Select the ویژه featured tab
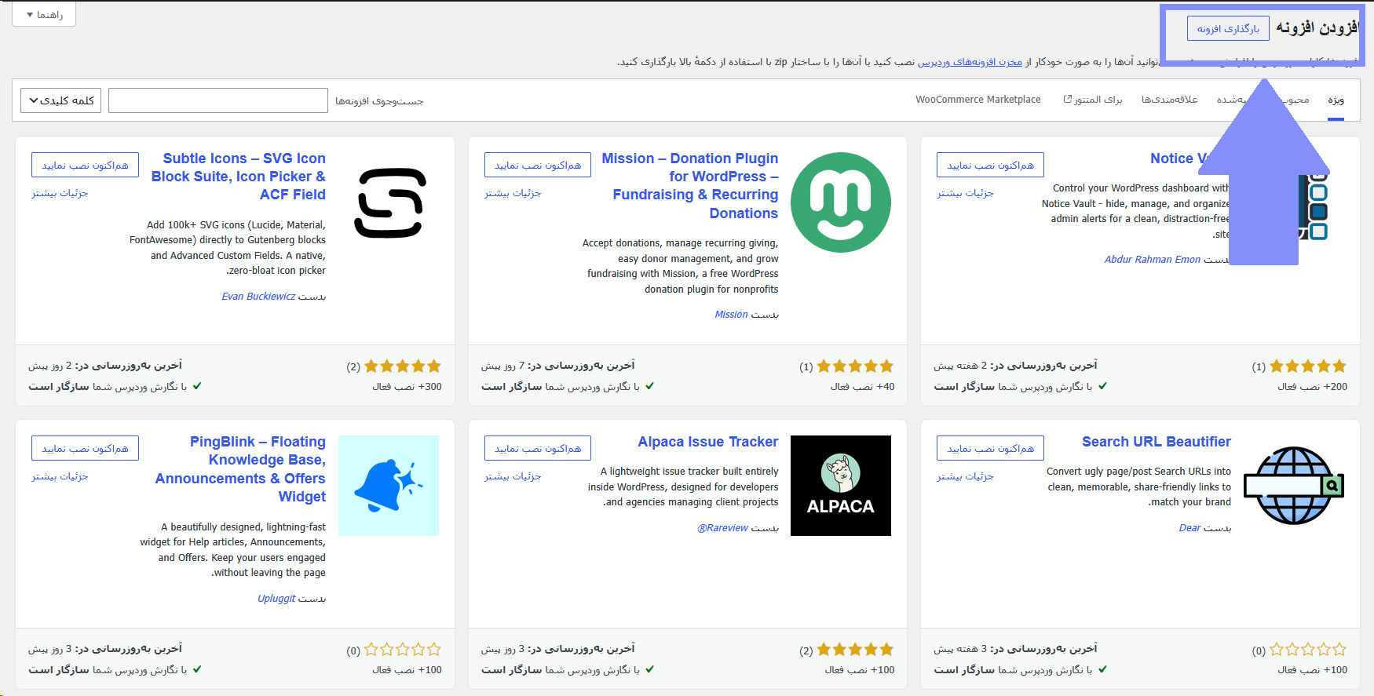The height and width of the screenshot is (696, 1374). (1336, 100)
